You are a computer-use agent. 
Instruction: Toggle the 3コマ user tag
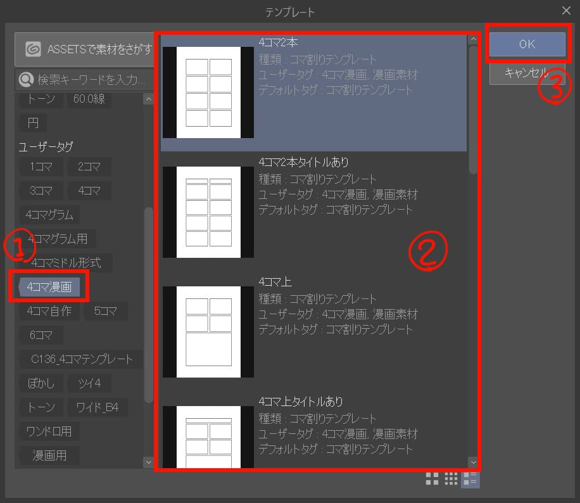point(41,191)
